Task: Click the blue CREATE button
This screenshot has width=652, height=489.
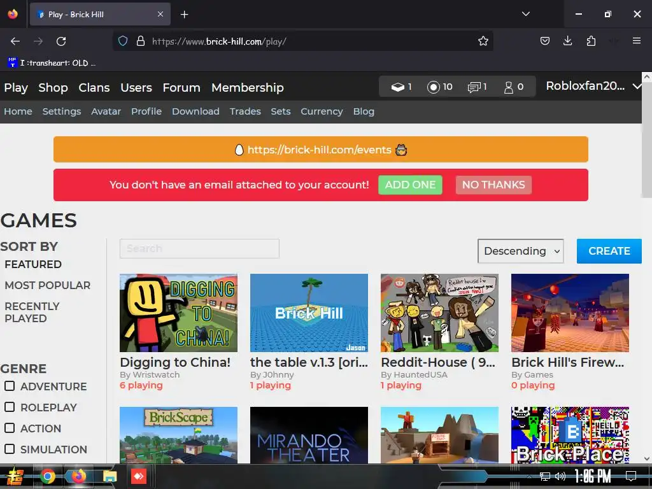Action: click(609, 251)
